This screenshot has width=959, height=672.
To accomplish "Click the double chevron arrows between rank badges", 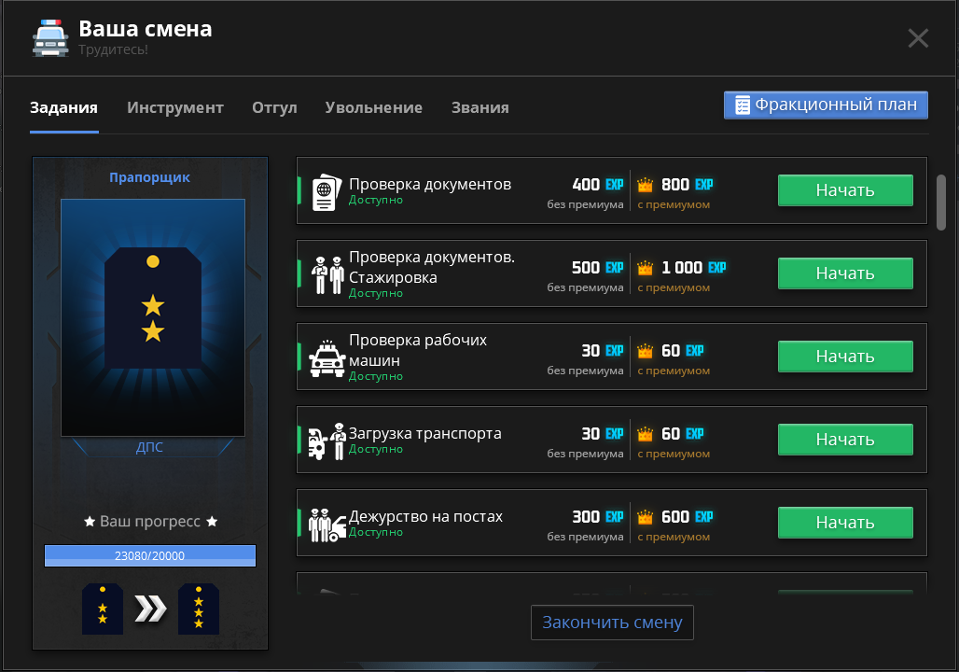I will pos(150,609).
